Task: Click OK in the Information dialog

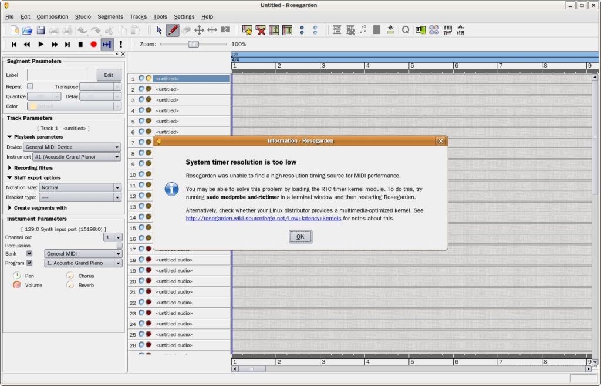Action: (300, 237)
